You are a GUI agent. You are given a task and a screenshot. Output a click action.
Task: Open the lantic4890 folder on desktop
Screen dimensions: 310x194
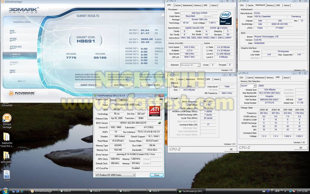pos(7,156)
